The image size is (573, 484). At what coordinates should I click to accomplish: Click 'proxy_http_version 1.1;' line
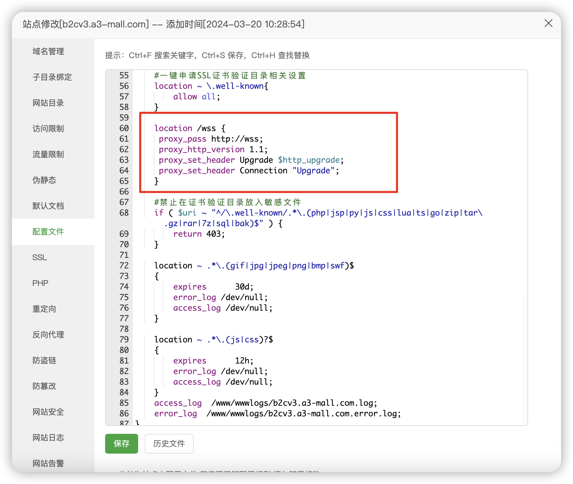tap(213, 149)
